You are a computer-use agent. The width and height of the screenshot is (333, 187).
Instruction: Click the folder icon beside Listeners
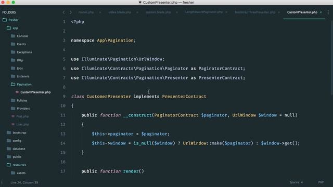pos(13,76)
